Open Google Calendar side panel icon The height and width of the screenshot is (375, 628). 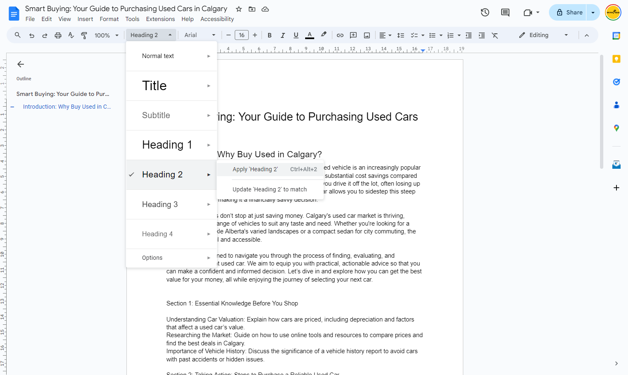coord(616,36)
